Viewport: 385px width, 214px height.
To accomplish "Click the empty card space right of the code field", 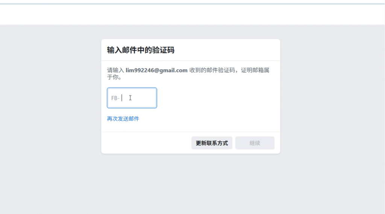I will click(x=218, y=98).
